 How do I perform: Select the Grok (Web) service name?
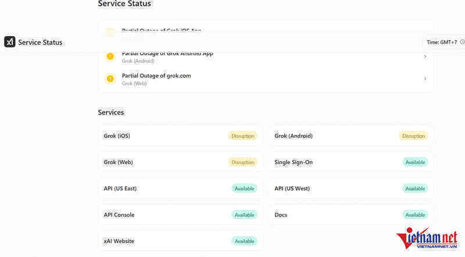pyautogui.click(x=118, y=162)
